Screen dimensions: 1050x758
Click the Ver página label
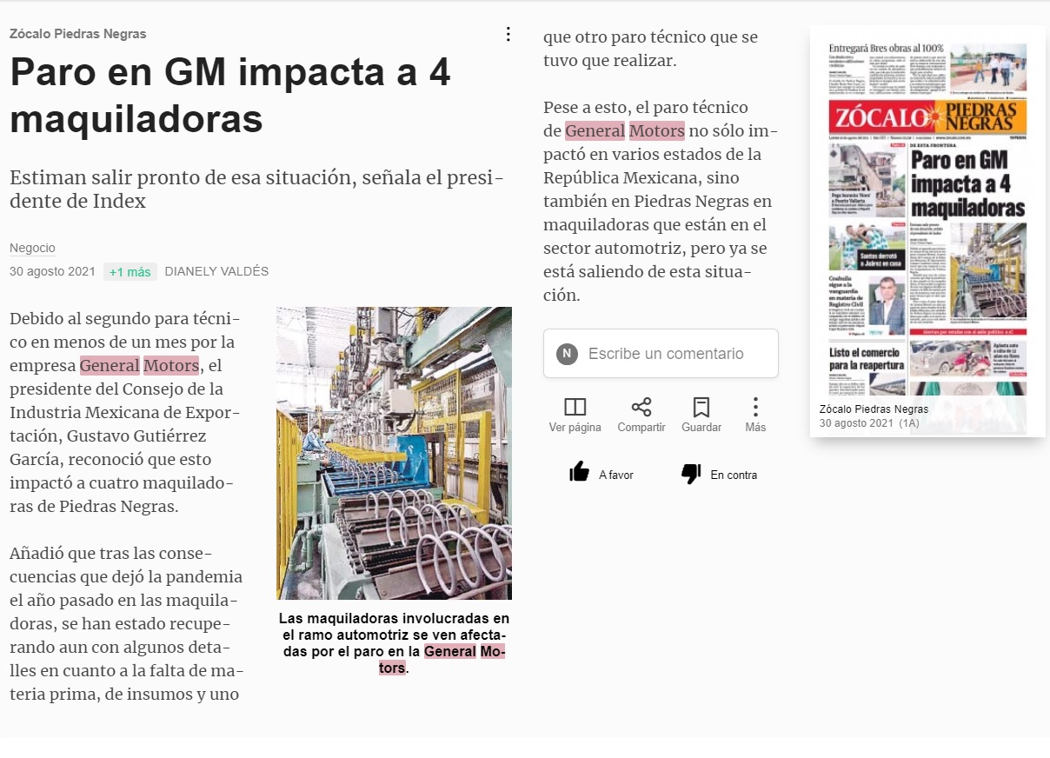click(x=575, y=428)
